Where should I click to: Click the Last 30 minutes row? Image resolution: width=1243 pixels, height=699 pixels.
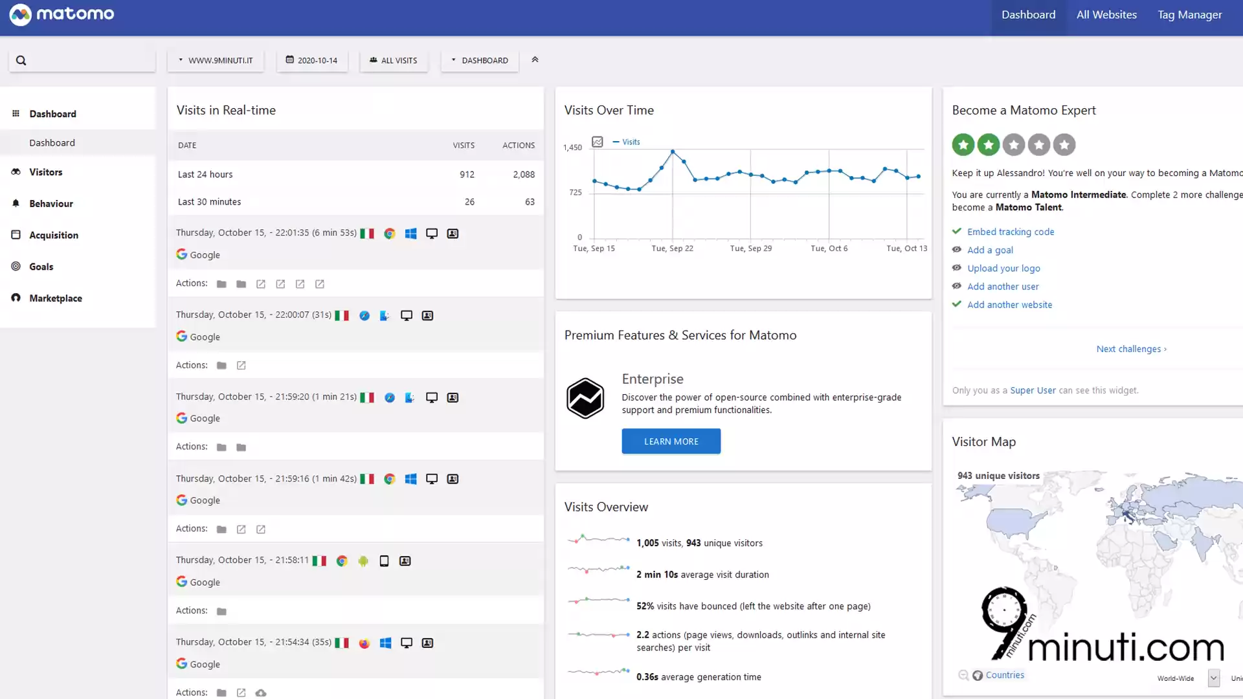coord(355,202)
